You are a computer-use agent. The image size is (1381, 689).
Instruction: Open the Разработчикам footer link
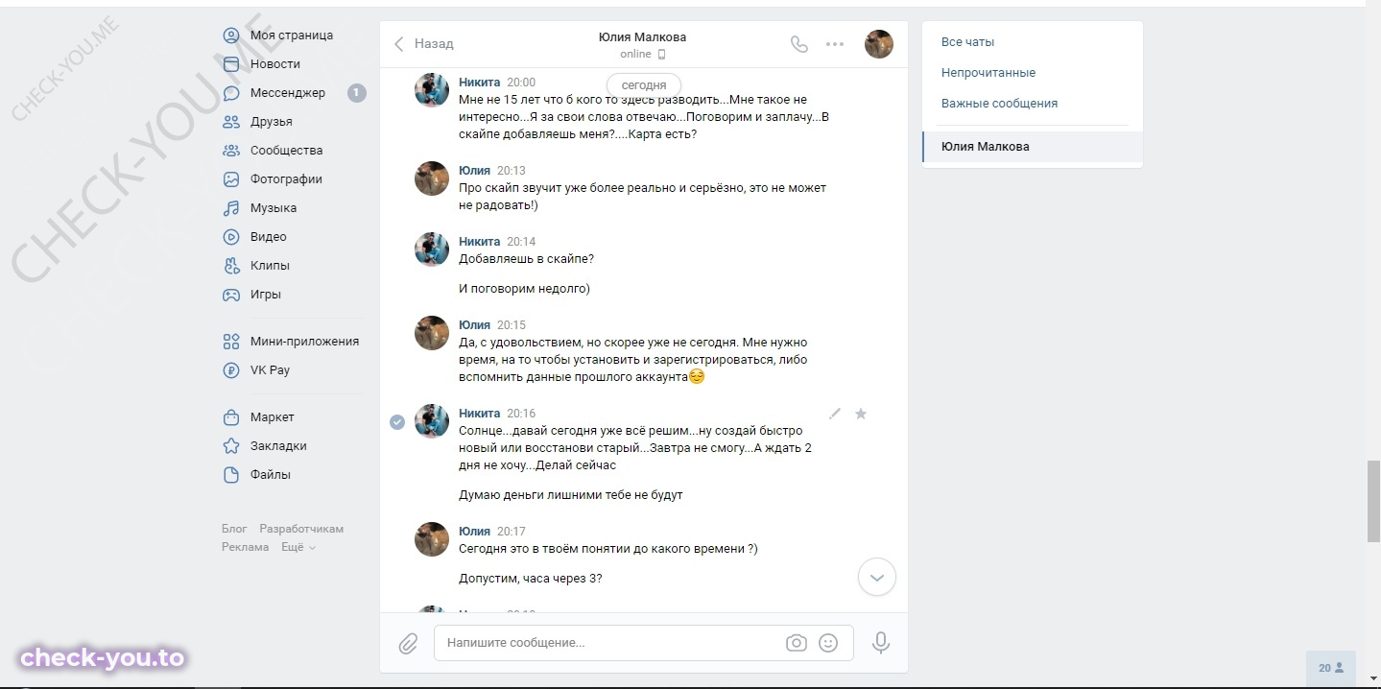[x=301, y=529]
